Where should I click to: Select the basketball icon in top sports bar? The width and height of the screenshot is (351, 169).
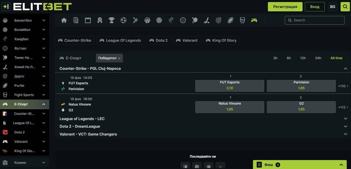147,20
